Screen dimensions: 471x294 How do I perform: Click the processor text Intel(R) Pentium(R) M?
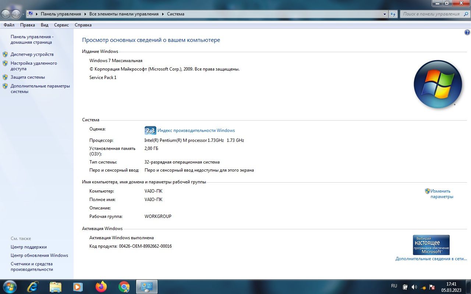click(194, 140)
